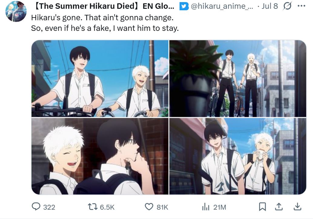The height and width of the screenshot is (219, 313).
Task: Click the tweet text about Hikaru
Action: tap(105, 23)
